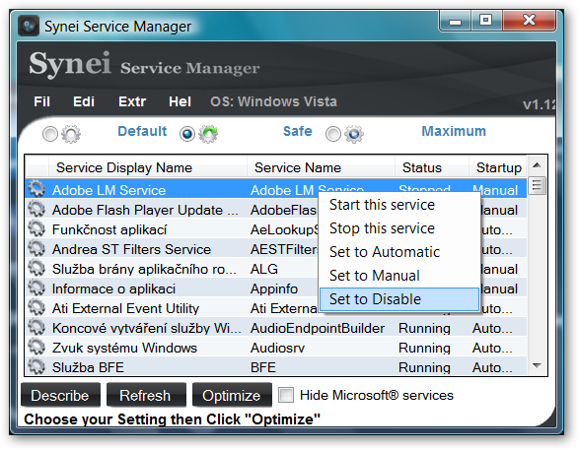Click Manual startup cell of Adobe LM Service
The width and height of the screenshot is (578, 449).
pos(495,190)
